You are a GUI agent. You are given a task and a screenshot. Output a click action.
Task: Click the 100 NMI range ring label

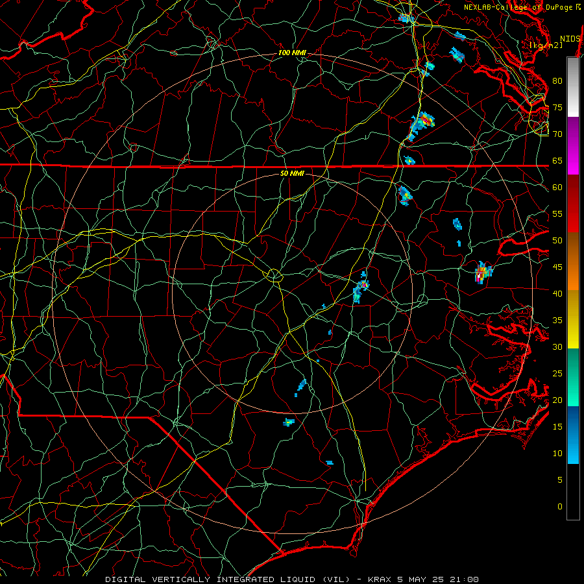click(293, 53)
